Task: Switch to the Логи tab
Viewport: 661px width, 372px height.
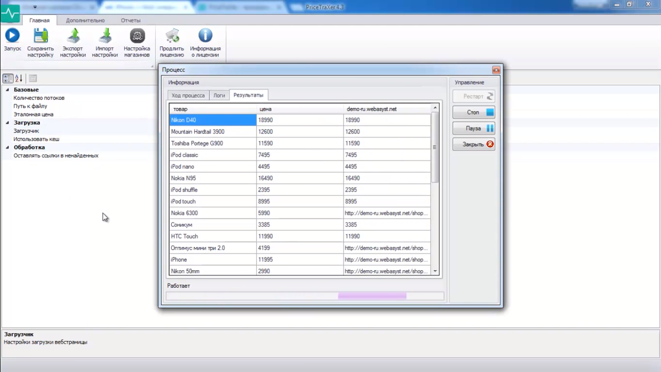Action: pos(219,95)
